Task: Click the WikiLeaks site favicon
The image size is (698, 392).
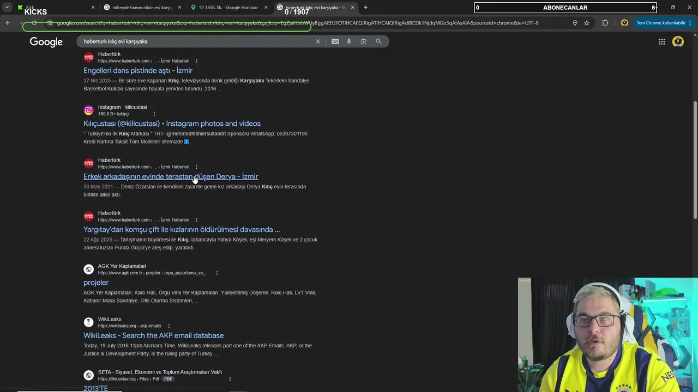Action: (x=88, y=322)
